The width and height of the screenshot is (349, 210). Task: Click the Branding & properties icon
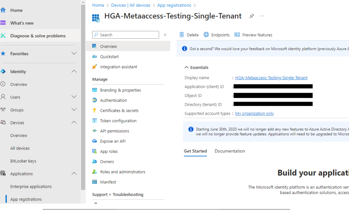[94, 90]
